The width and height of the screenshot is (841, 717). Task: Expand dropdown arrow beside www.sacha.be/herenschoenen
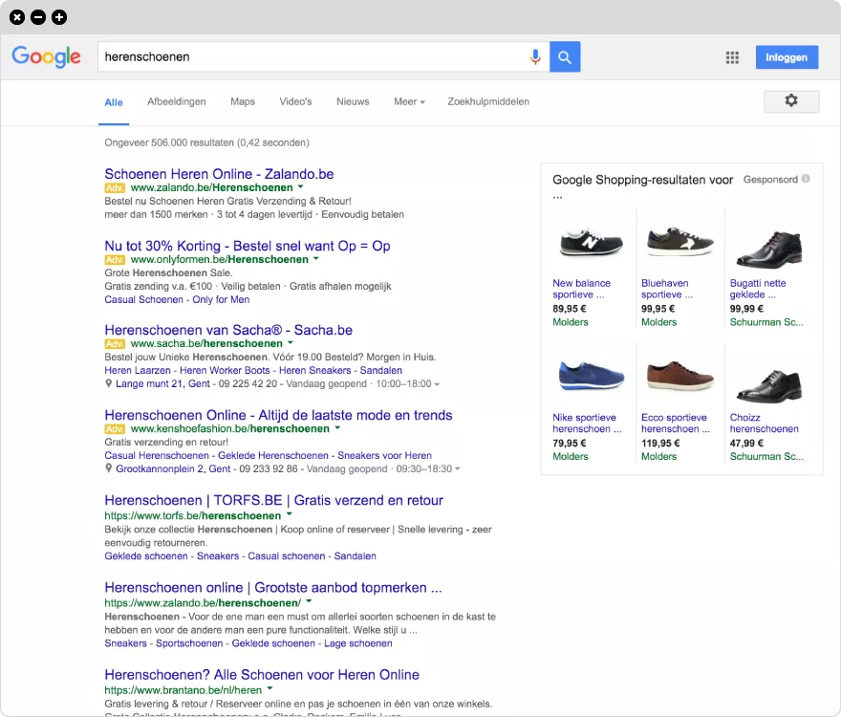tap(291, 342)
